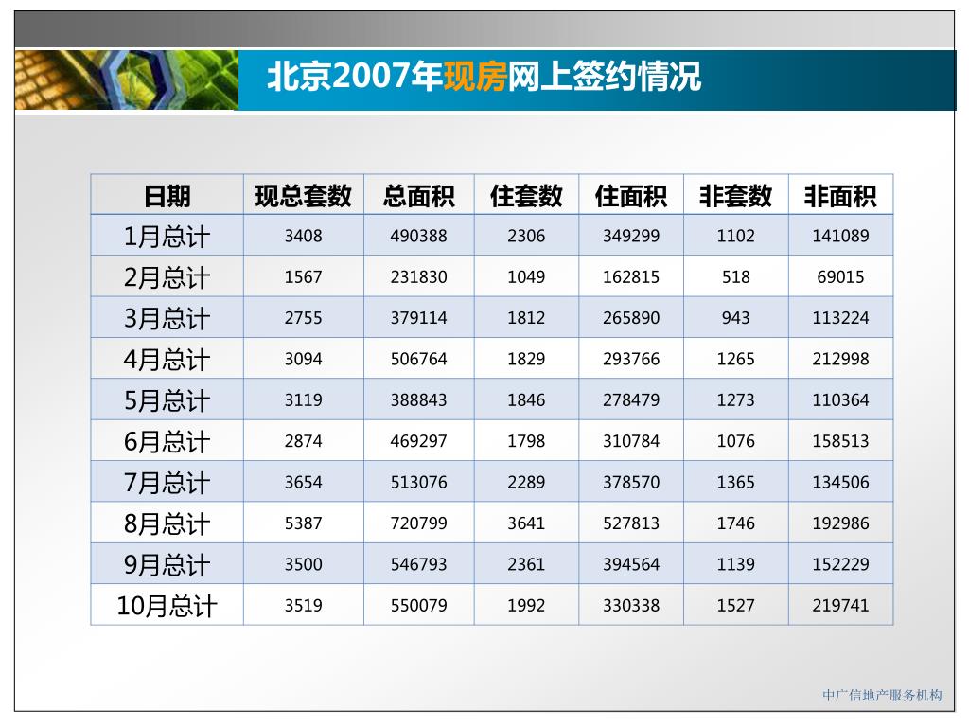Select cell 518 in the February row
Image resolution: width=969 pixels, height=727 pixels.
tap(736, 276)
